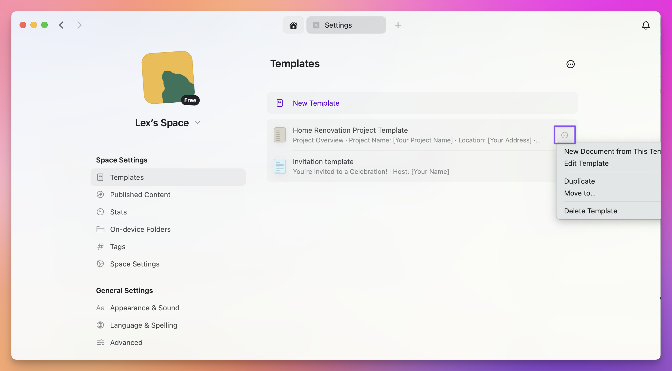Image resolution: width=672 pixels, height=371 pixels.
Task: Select Edit Template in the menu
Action: [586, 163]
